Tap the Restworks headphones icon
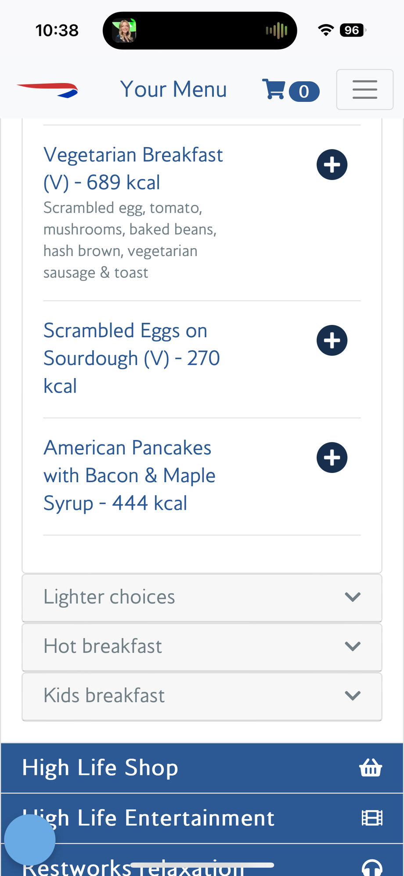The image size is (404, 876). click(x=372, y=867)
